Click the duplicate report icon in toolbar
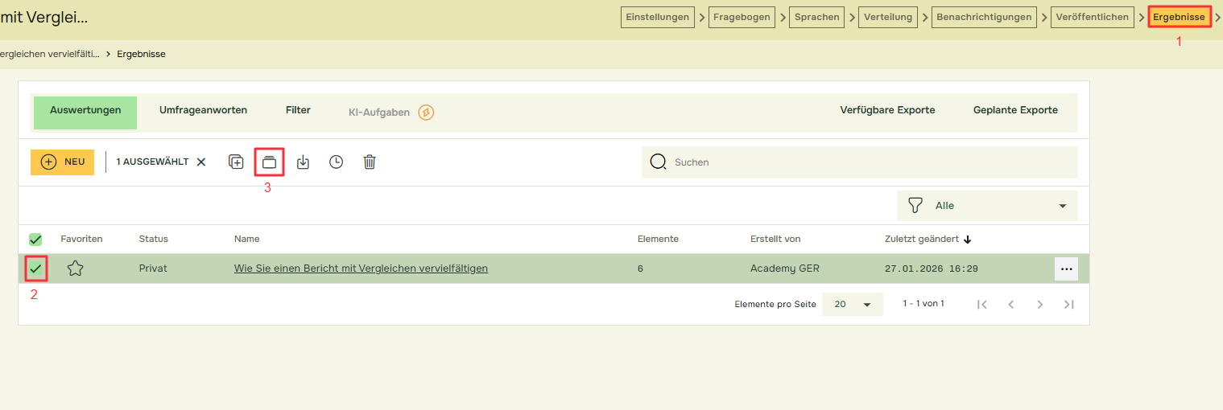Image resolution: width=1223 pixels, height=410 pixels. click(x=236, y=162)
